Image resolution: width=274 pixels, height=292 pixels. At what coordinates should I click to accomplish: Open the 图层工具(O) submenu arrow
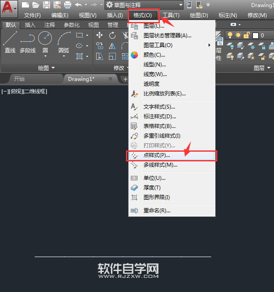tap(209, 45)
